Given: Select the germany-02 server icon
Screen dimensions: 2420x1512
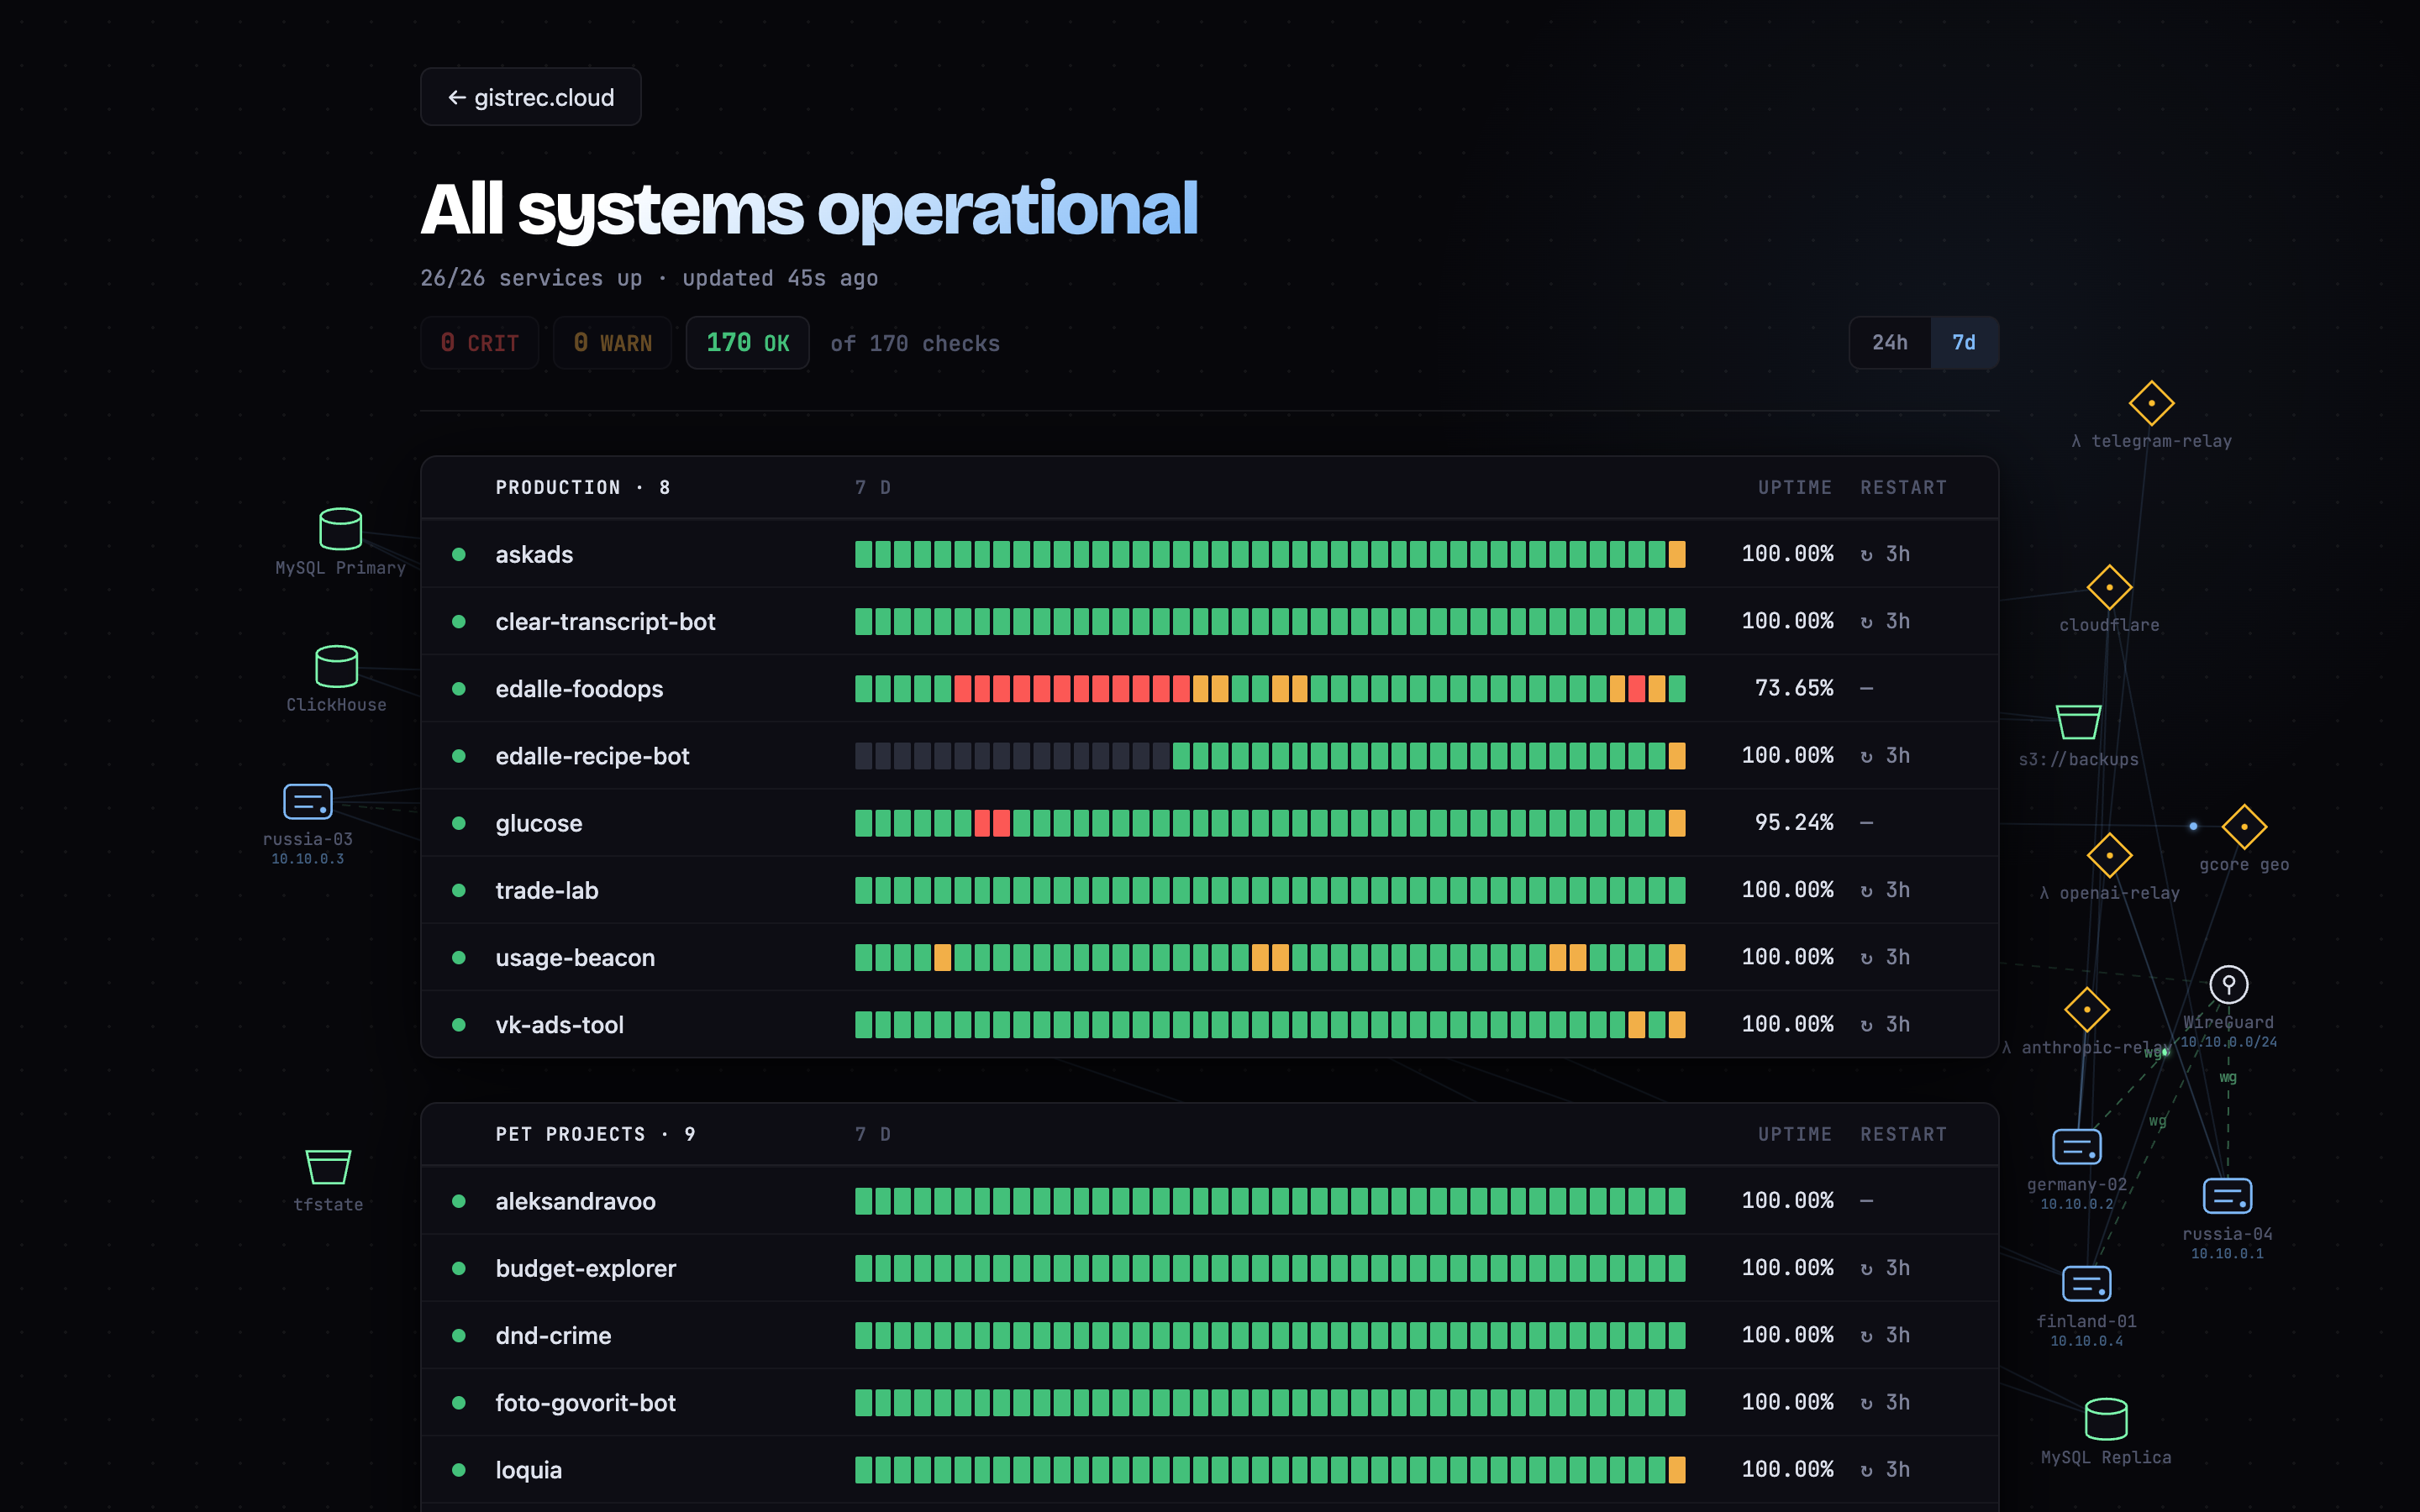Looking at the screenshot, I should 2077,1147.
